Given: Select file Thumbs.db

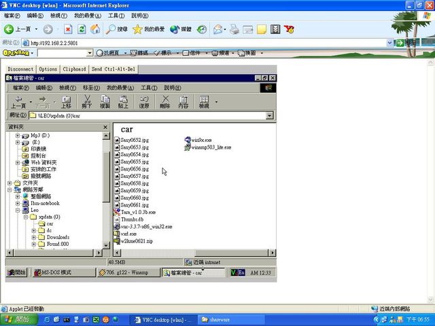Looking at the screenshot, I should click(x=128, y=219).
